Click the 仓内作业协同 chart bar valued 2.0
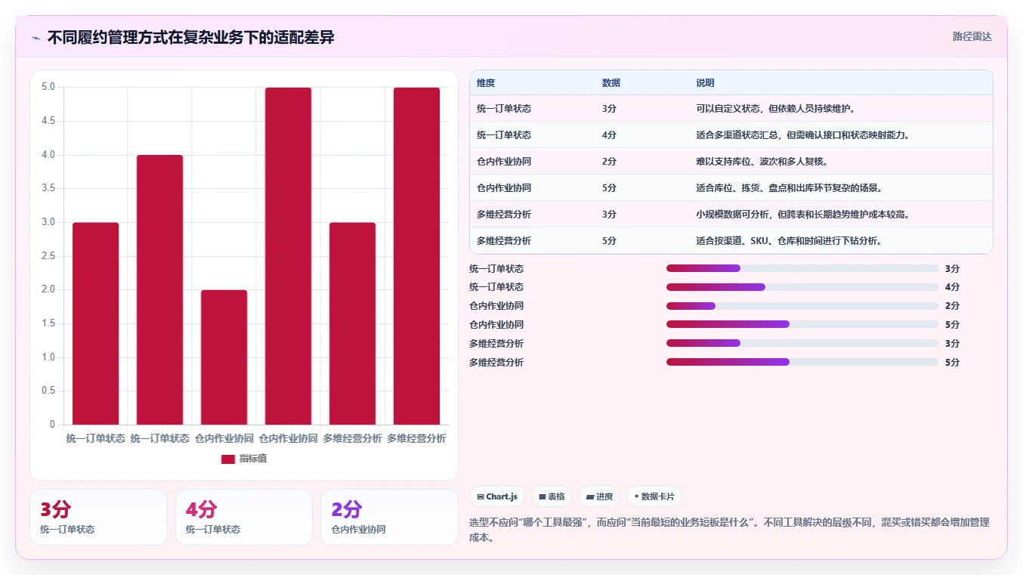Image resolution: width=1023 pixels, height=575 pixels. [x=224, y=357]
